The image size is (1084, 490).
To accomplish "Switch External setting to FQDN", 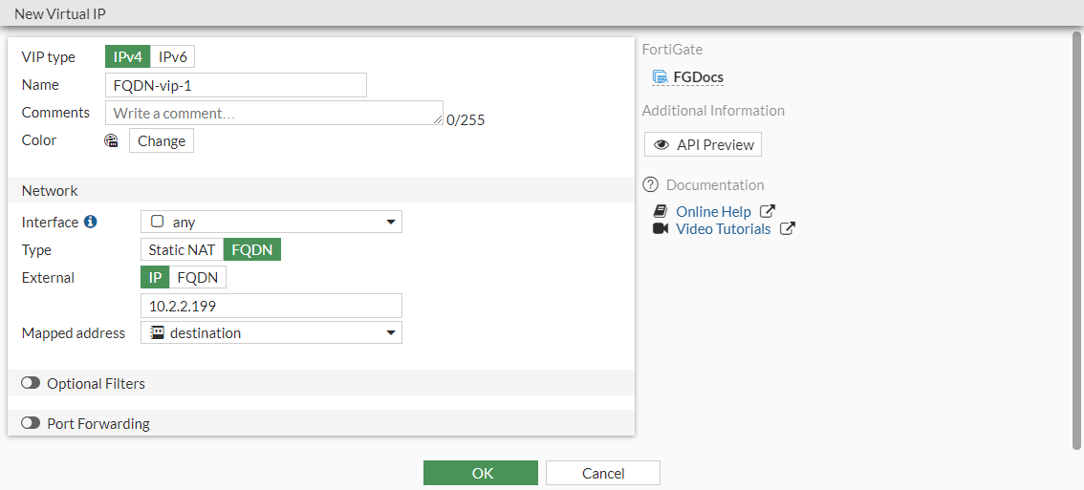I will [x=198, y=278].
